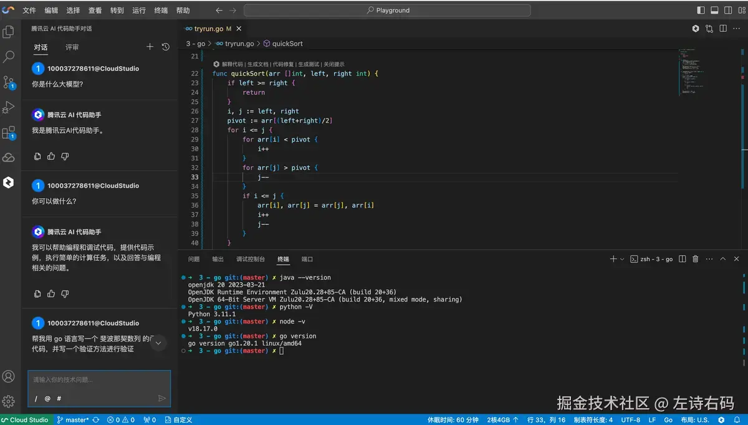Open the Extensions view icon

click(9, 133)
